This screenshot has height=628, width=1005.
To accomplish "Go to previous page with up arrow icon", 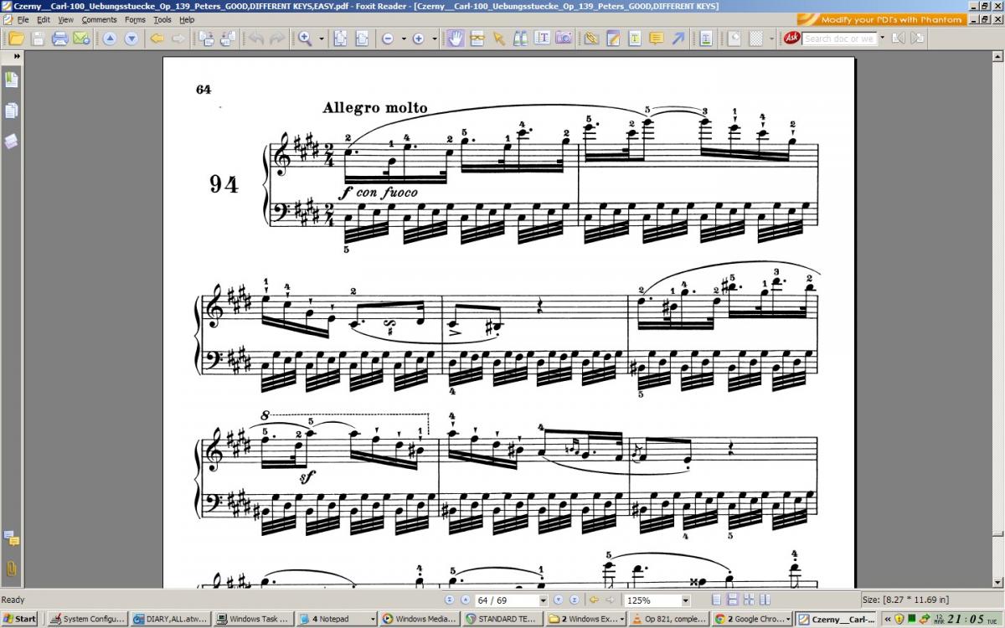I will click(110, 39).
